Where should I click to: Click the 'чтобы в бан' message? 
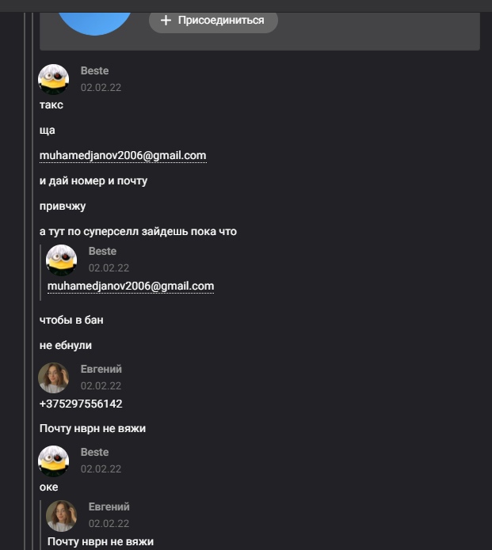tap(71, 321)
